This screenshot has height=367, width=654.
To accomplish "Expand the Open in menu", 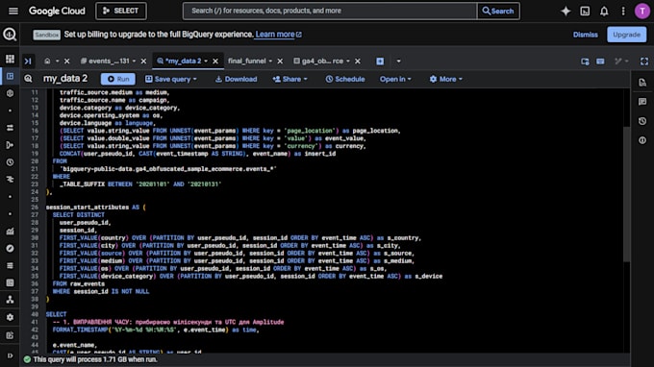I will 395,79.
